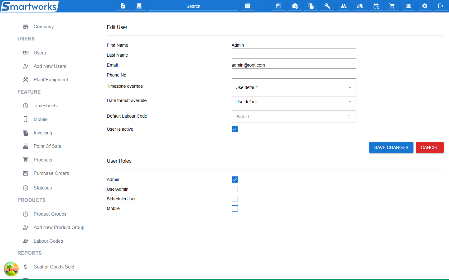Open Plant/Equipment sidebar item

51,80
